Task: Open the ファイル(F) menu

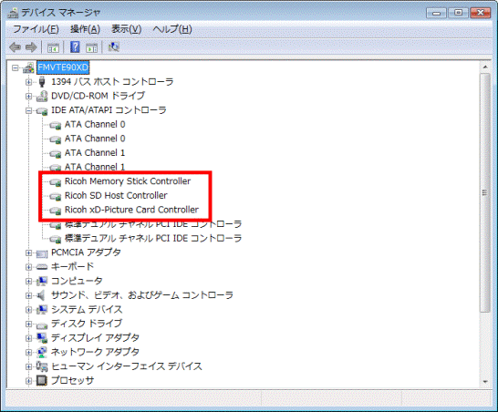Action: (36, 29)
